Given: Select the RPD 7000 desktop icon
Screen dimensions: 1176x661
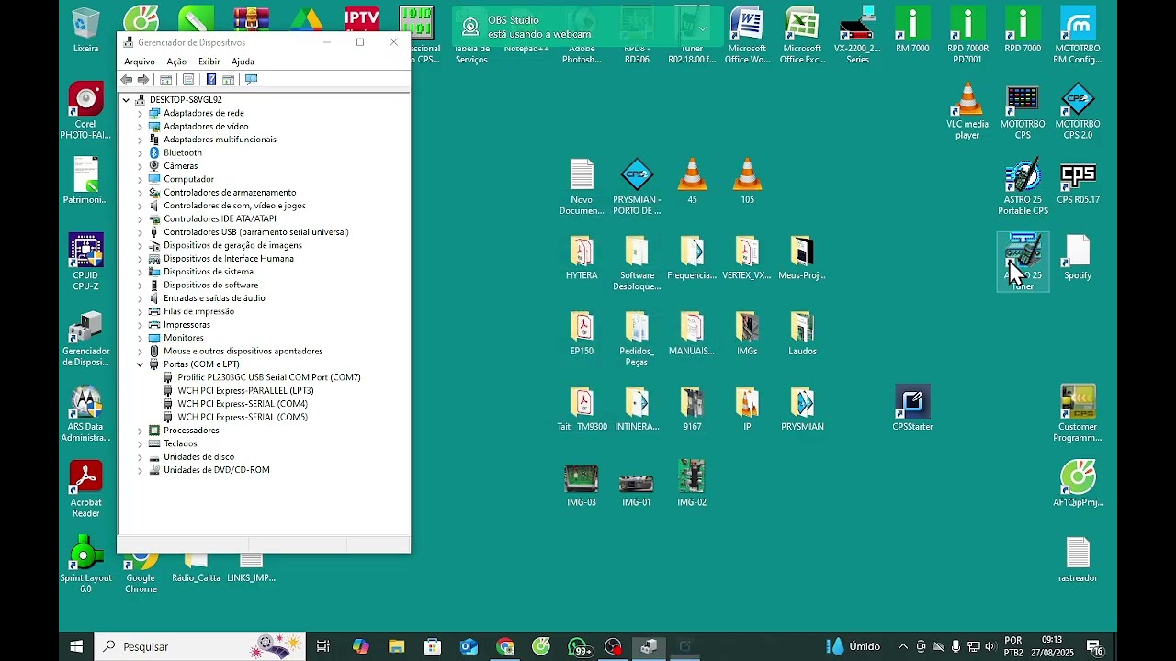Looking at the screenshot, I should click(x=1023, y=30).
